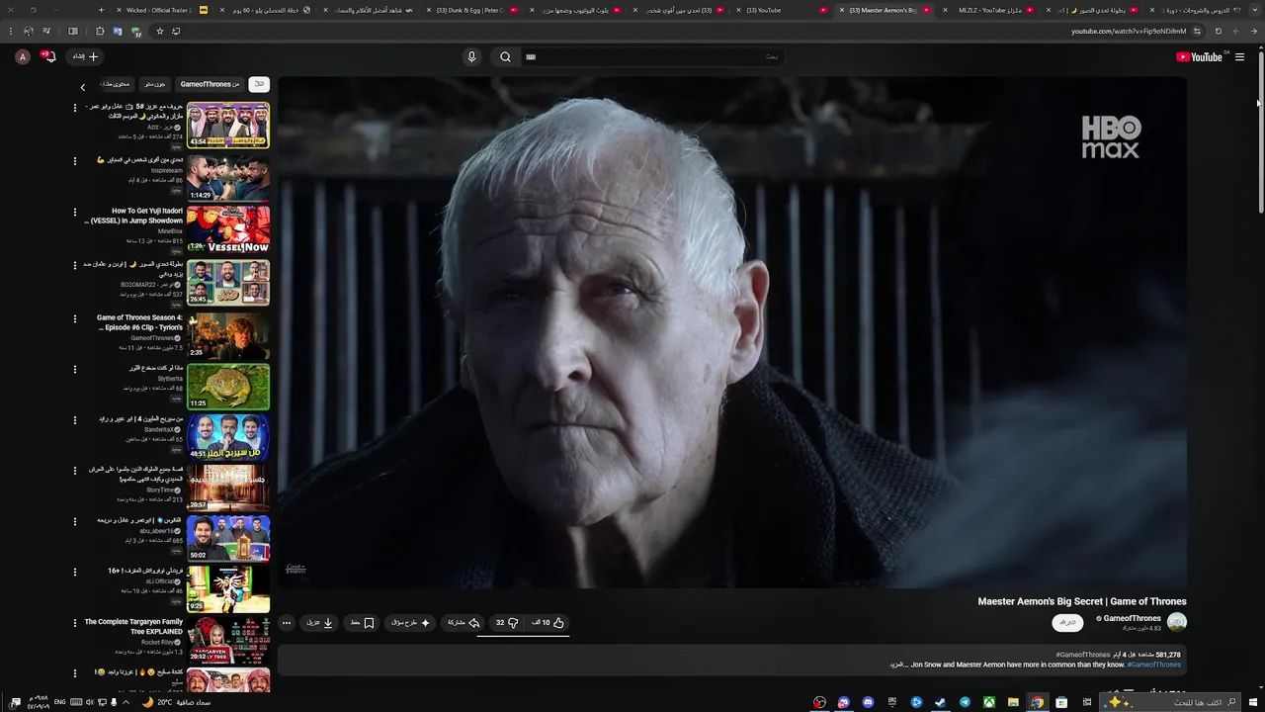This screenshot has height=712, width=1265.
Task: Subscribe to the GameofThrones channel
Action: [x=1067, y=622]
